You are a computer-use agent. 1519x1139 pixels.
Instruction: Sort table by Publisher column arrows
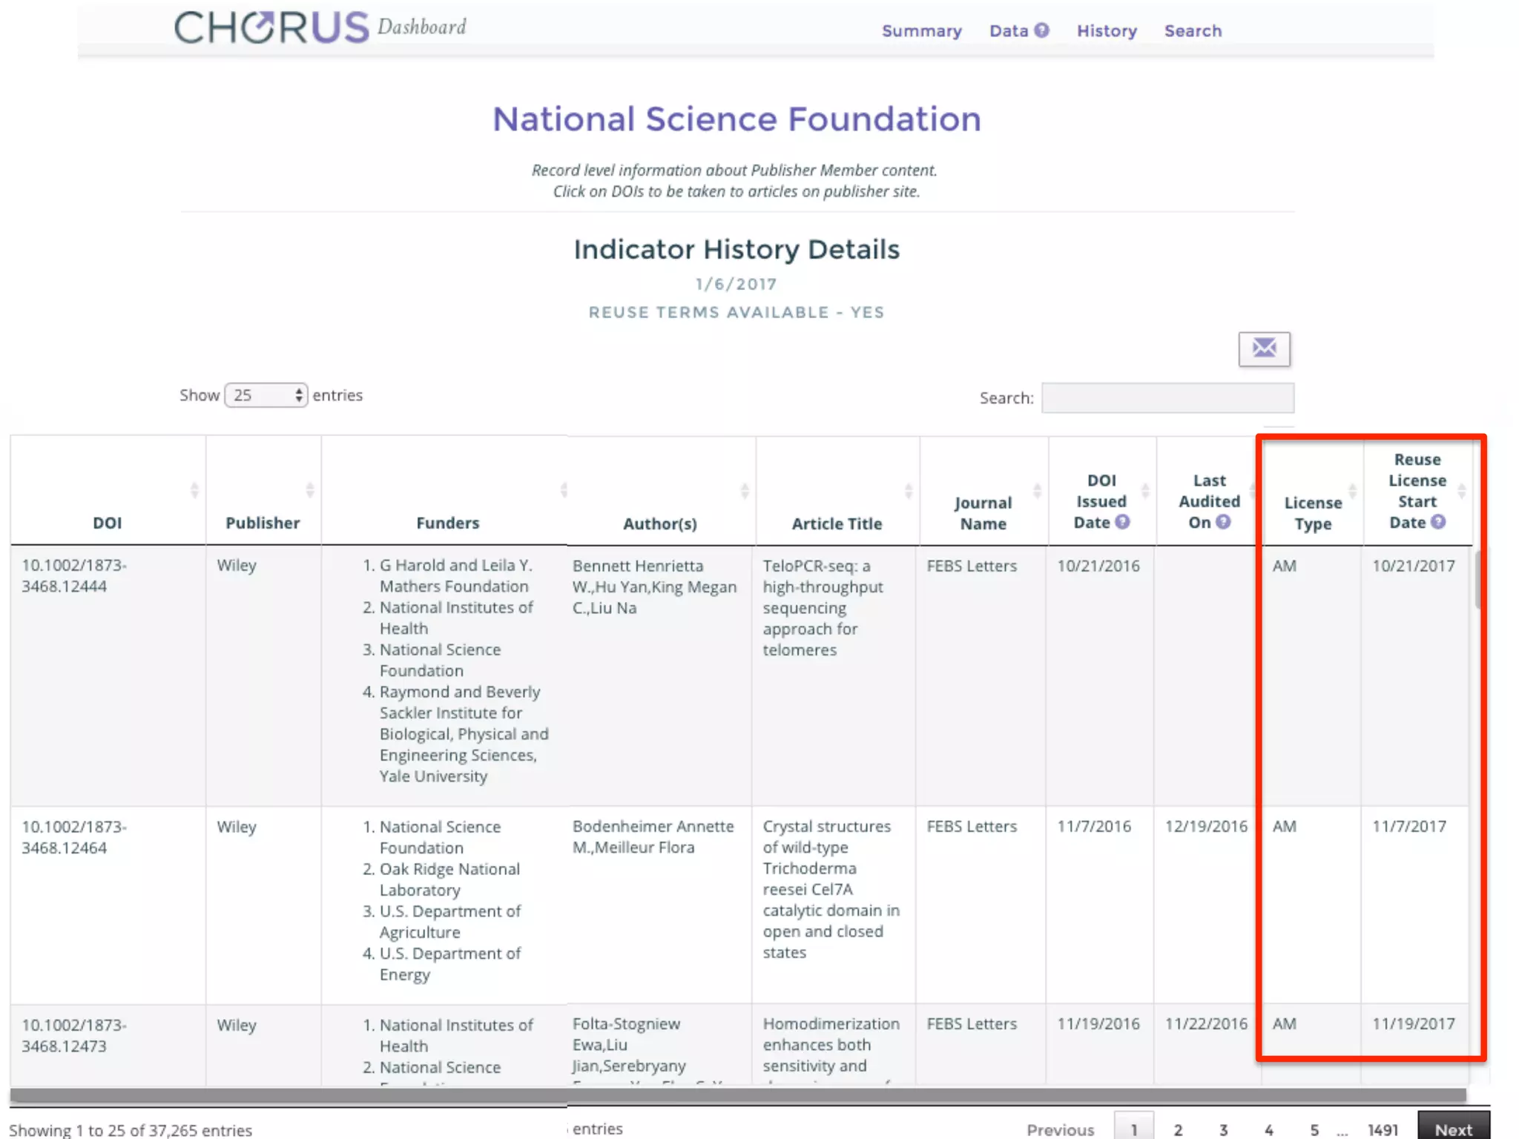310,490
